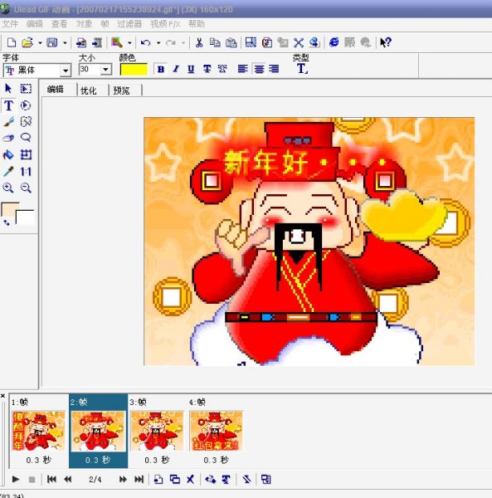The width and height of the screenshot is (492, 498).
Task: Toggle Underline text formatting
Action: pyautogui.click(x=191, y=69)
